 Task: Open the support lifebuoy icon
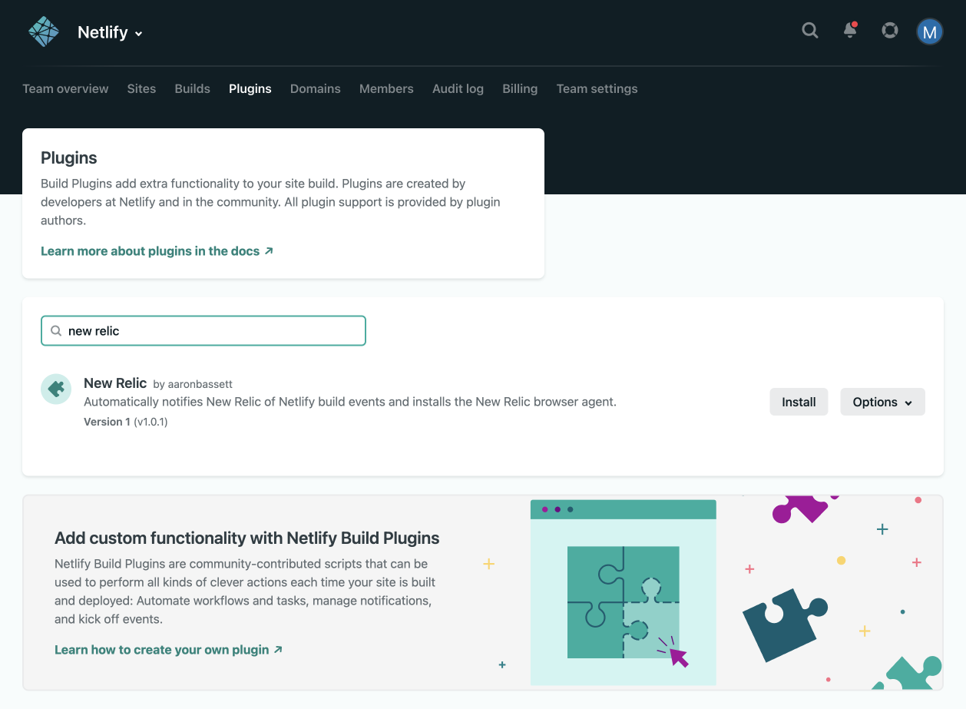(890, 31)
